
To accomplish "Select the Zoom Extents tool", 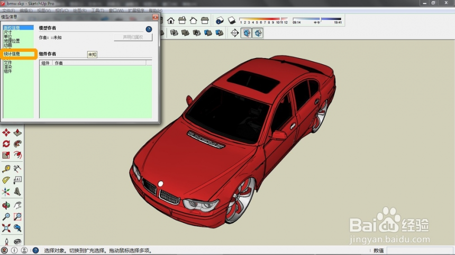I will [6, 228].
